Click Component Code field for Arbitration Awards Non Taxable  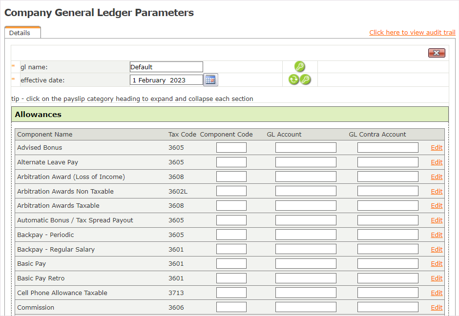tap(231, 191)
